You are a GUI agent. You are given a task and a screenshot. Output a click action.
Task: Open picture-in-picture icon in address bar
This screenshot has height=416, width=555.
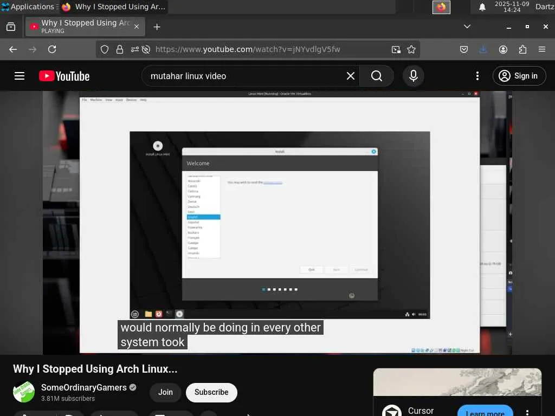[x=396, y=49]
